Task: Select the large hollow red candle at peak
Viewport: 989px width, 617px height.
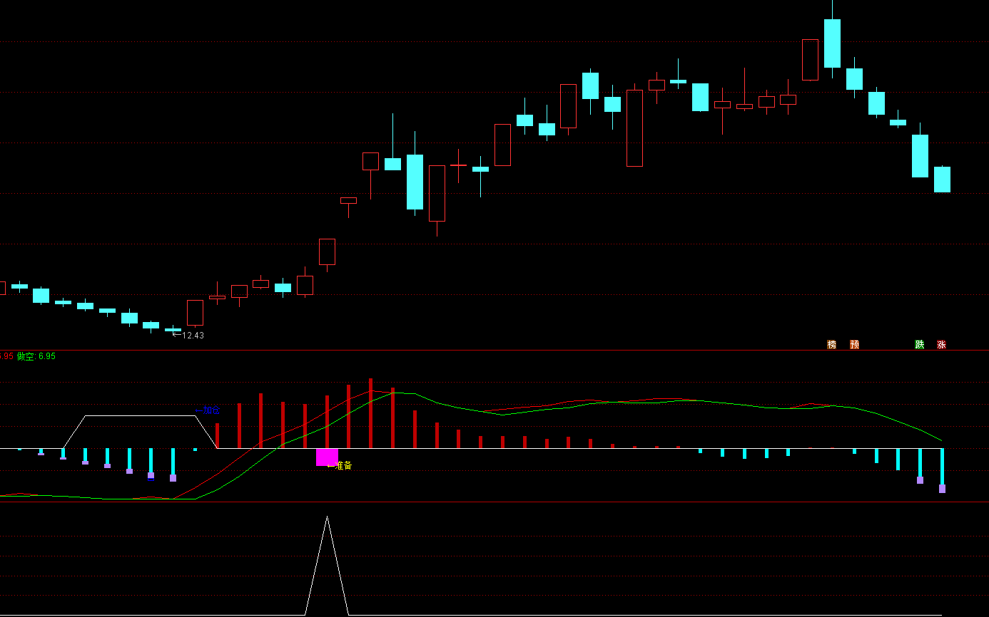Action: point(810,60)
